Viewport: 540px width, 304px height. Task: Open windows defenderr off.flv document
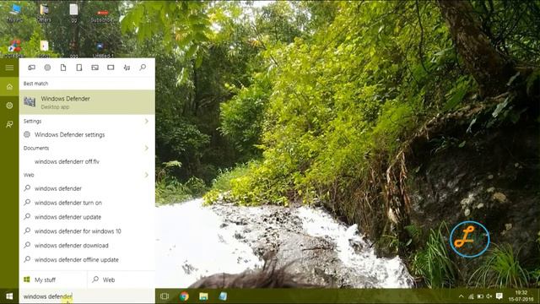[x=87, y=161]
